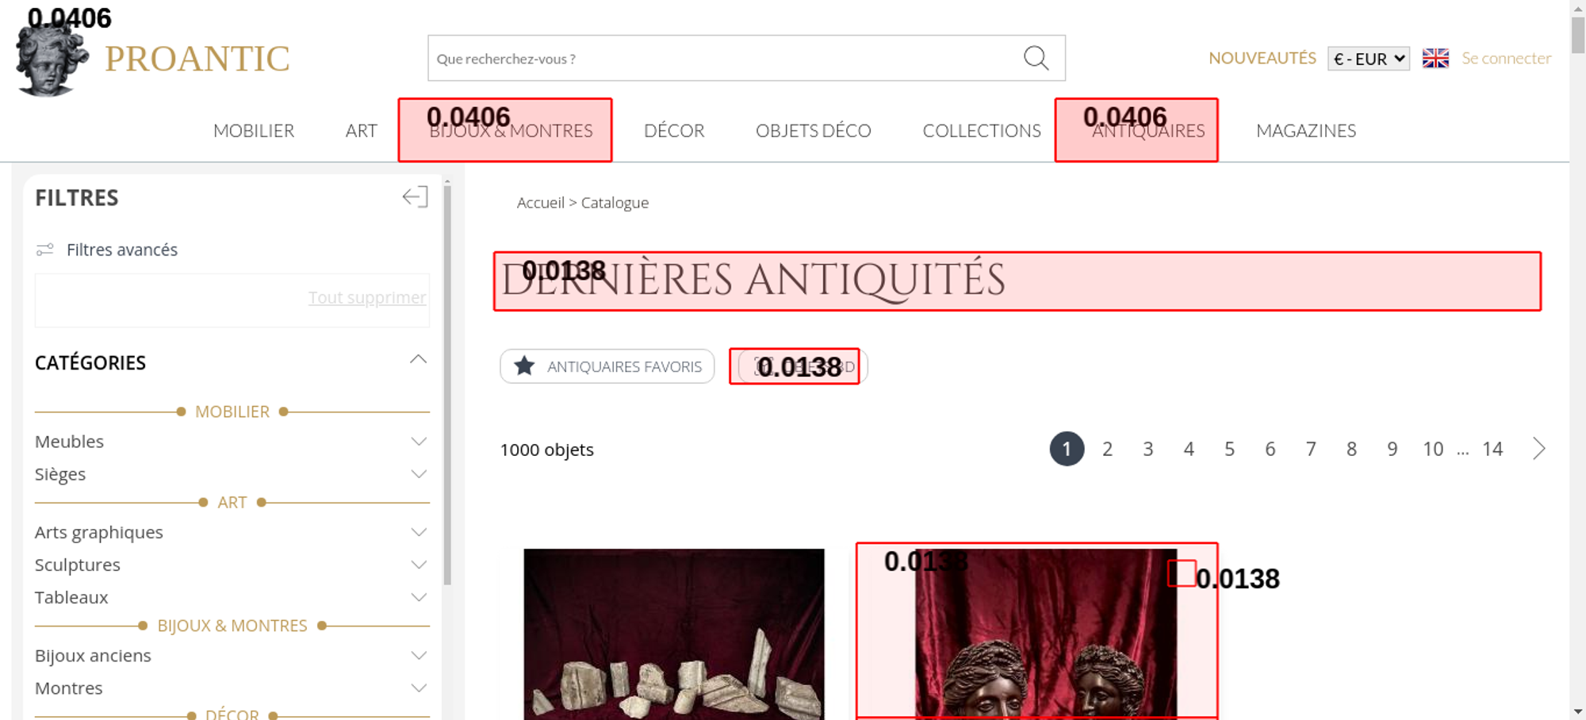Click the Proantic bust logo
The image size is (1586, 720).
click(x=51, y=59)
